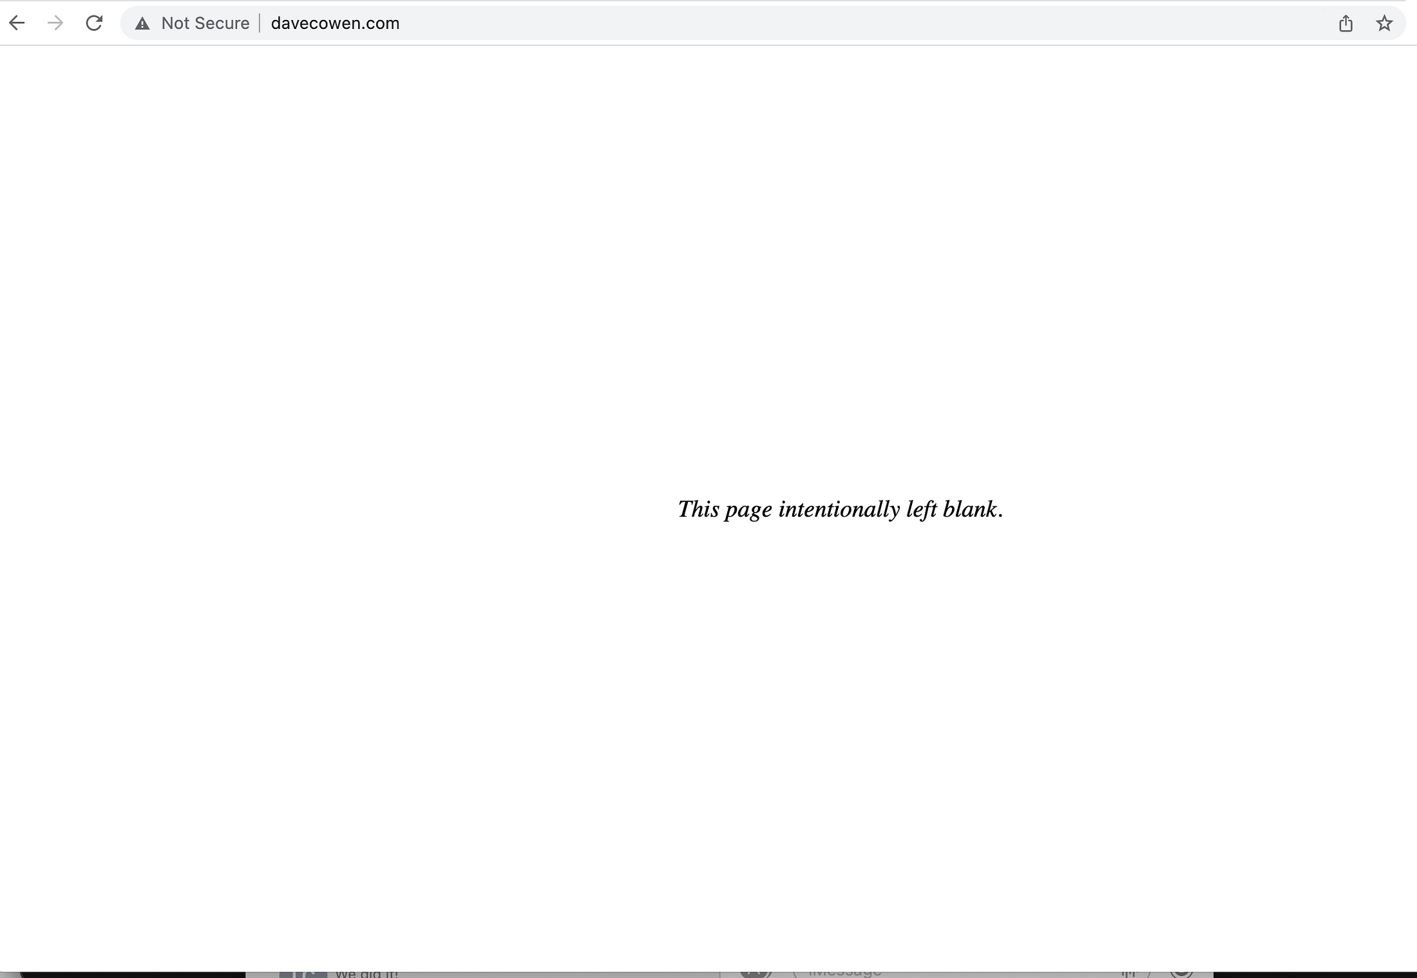The width and height of the screenshot is (1417, 978).
Task: Click the word 'left' in italic sentence
Action: 921,509
